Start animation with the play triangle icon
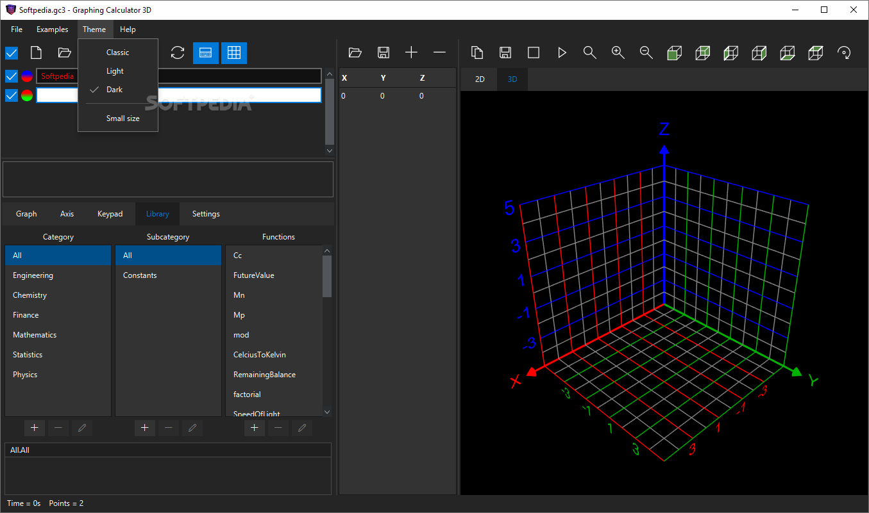Viewport: 869px width, 513px height. click(x=562, y=53)
